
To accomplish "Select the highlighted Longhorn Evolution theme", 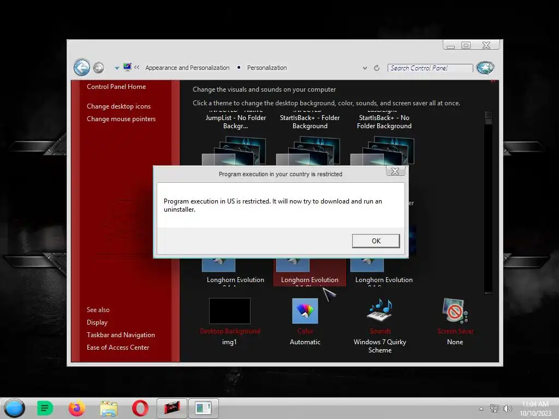I will (x=310, y=273).
